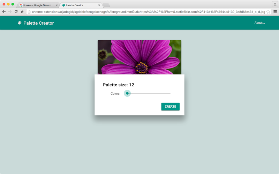Viewport: 279px width, 174px height.
Task: Go back with the browser back arrow
Action: click(x=4, y=12)
